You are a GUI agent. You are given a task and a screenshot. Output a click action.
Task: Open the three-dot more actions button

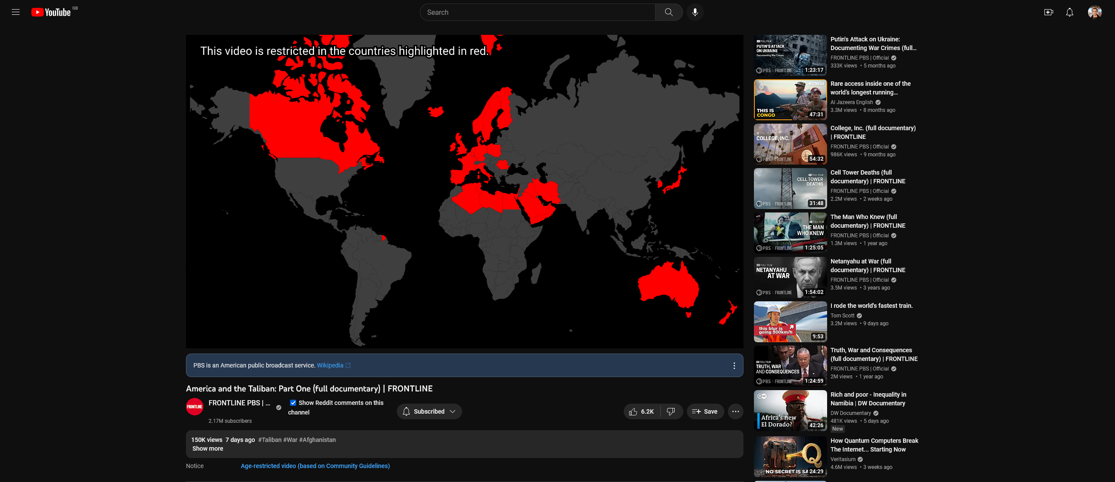pyautogui.click(x=735, y=411)
